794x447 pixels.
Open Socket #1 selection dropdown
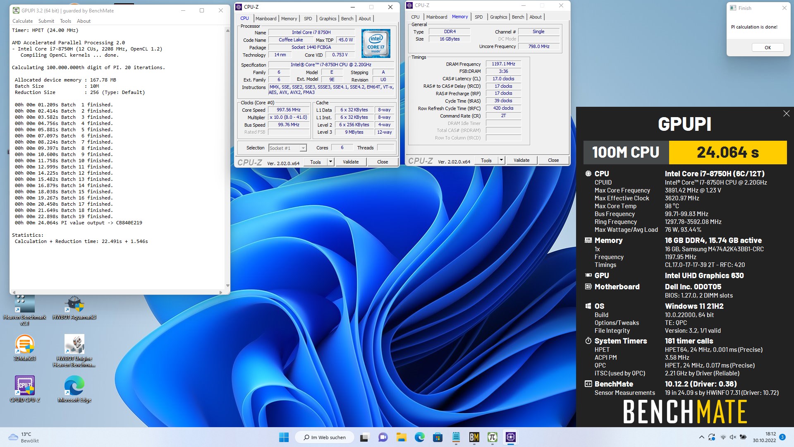point(287,148)
